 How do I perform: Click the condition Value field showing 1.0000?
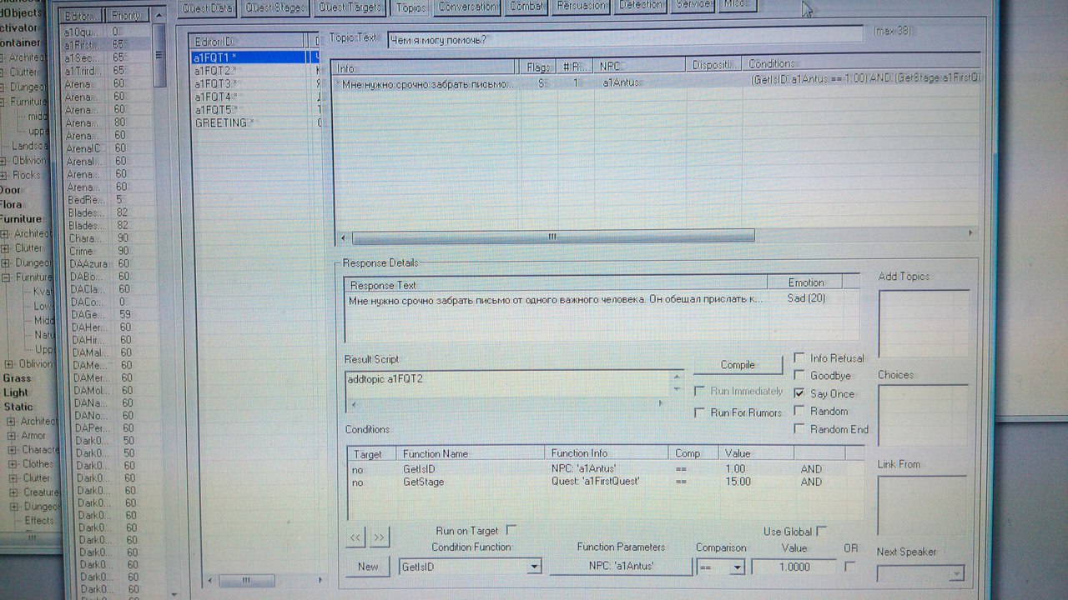tap(794, 567)
